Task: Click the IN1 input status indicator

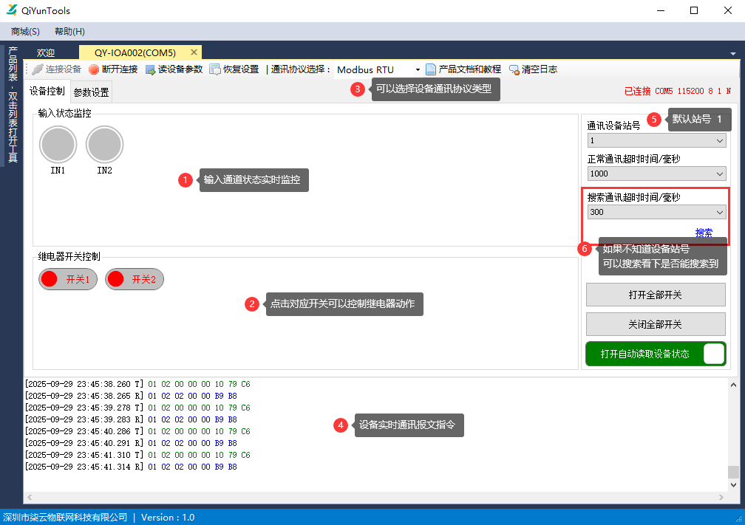Action: pyautogui.click(x=58, y=145)
